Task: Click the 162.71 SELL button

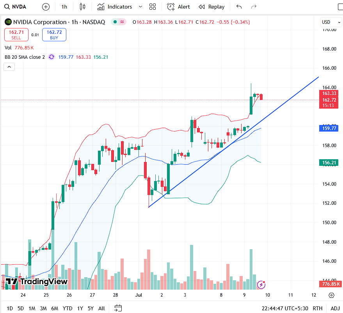Action: [x=16, y=35]
